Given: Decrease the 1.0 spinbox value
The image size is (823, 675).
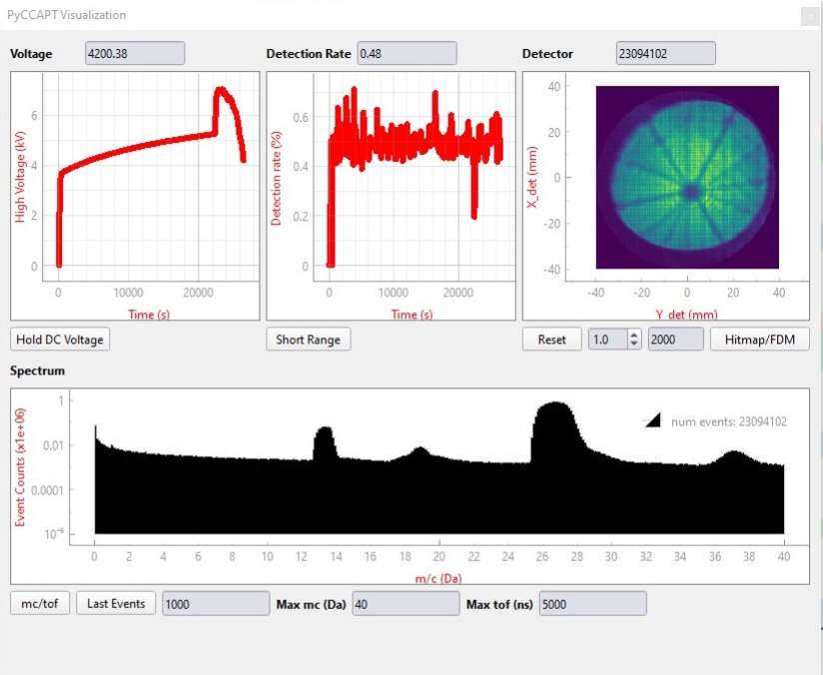Looking at the screenshot, I should pyautogui.click(x=634, y=343).
